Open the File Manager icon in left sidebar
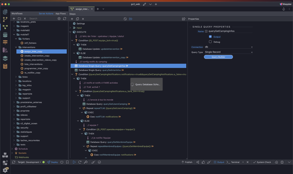 (5, 12)
